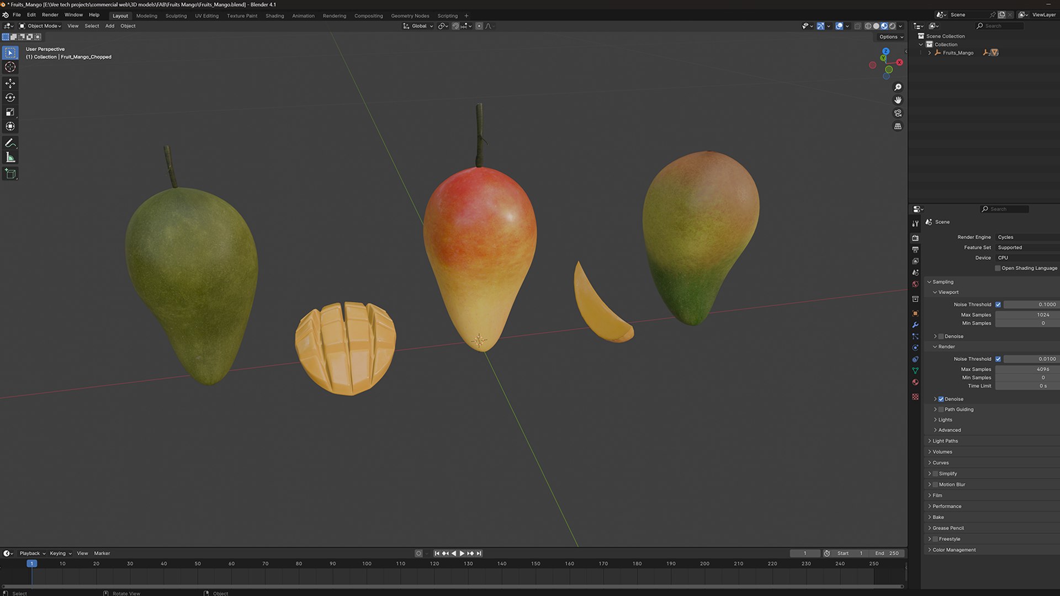Open the timeline Marker menu
This screenshot has height=596, width=1060.
point(102,554)
